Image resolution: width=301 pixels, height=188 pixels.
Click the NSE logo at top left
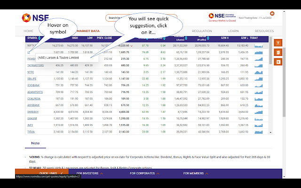(x=35, y=18)
